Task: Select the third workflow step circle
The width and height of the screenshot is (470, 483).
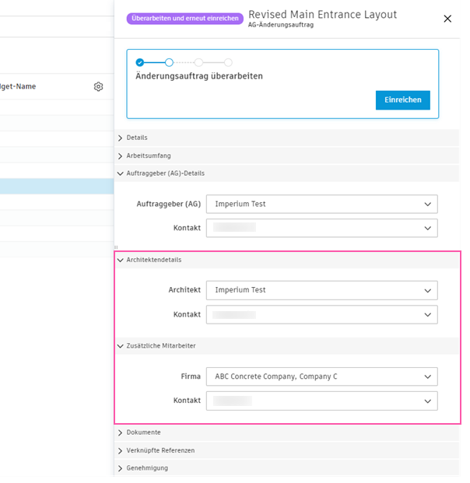Action: 198,62
